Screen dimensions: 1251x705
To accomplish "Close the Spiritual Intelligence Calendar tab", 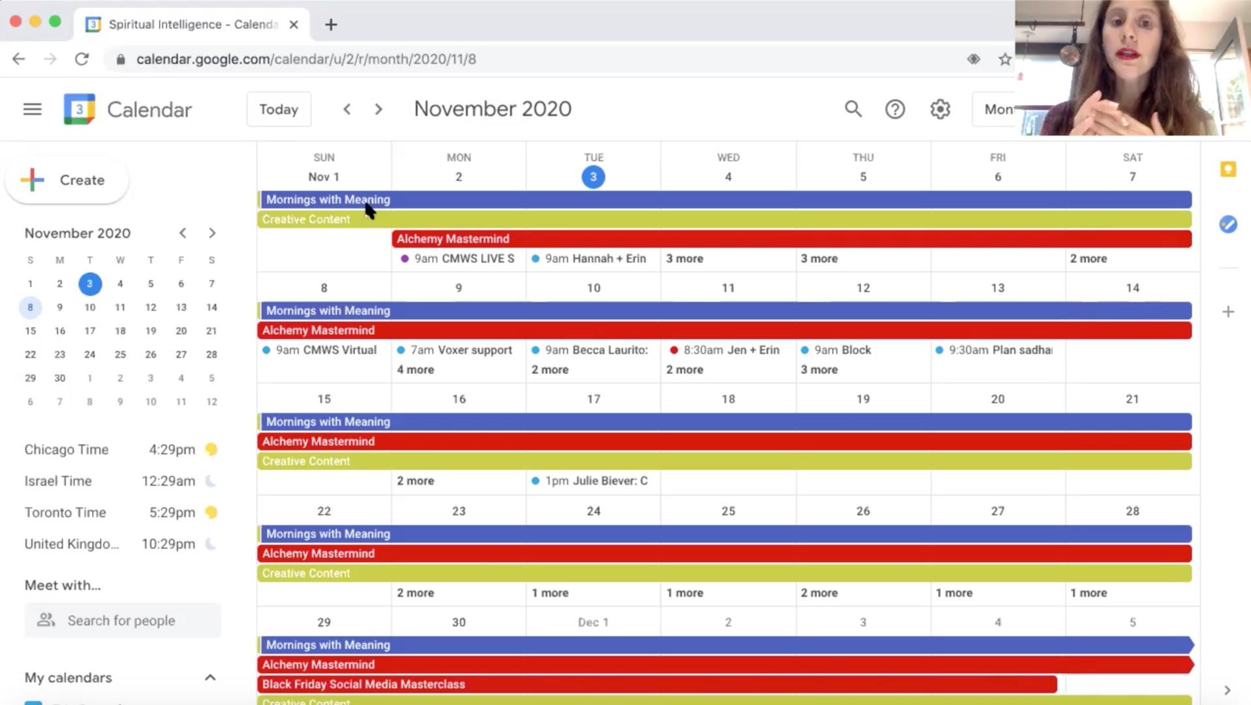I will coord(294,25).
